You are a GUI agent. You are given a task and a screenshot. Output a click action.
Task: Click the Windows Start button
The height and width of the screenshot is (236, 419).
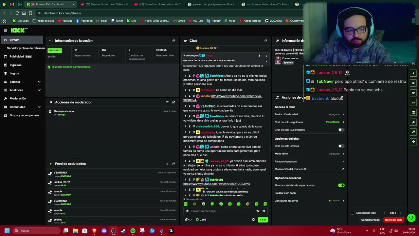point(7,231)
